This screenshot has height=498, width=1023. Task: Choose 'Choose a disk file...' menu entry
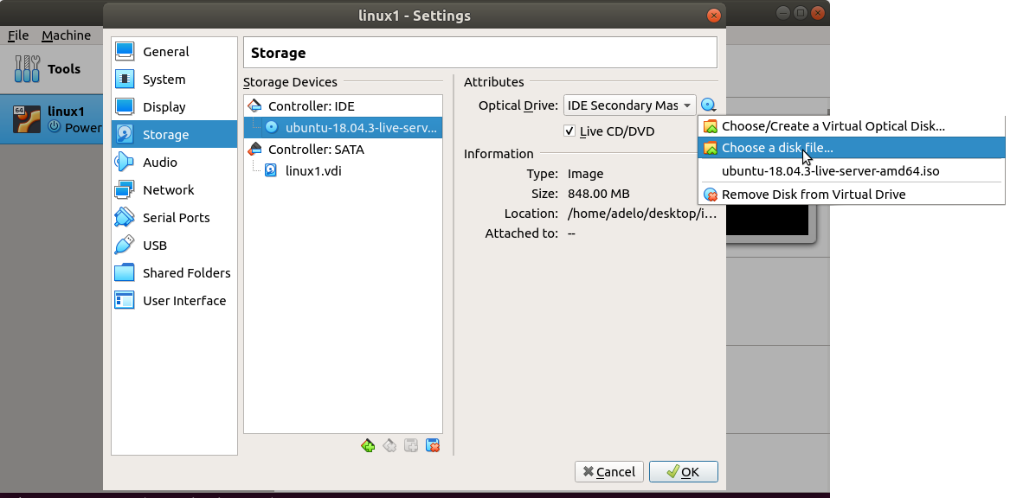pos(776,148)
